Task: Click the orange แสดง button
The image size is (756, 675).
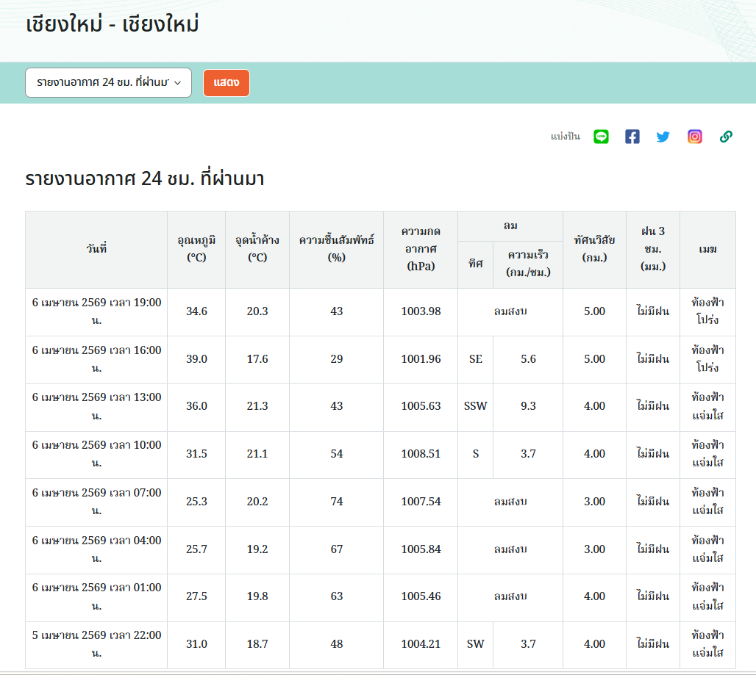Action: [x=226, y=83]
